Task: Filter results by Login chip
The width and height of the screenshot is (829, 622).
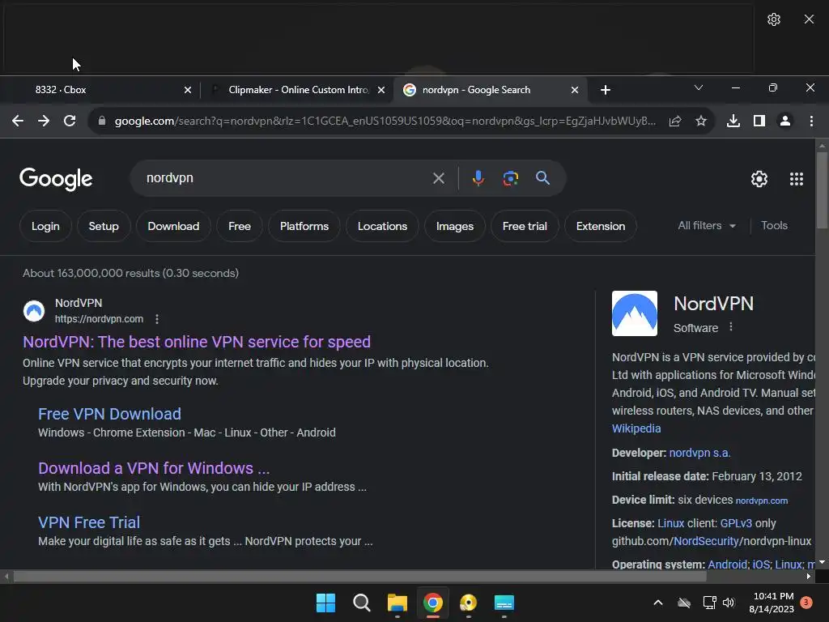Action: [45, 227]
